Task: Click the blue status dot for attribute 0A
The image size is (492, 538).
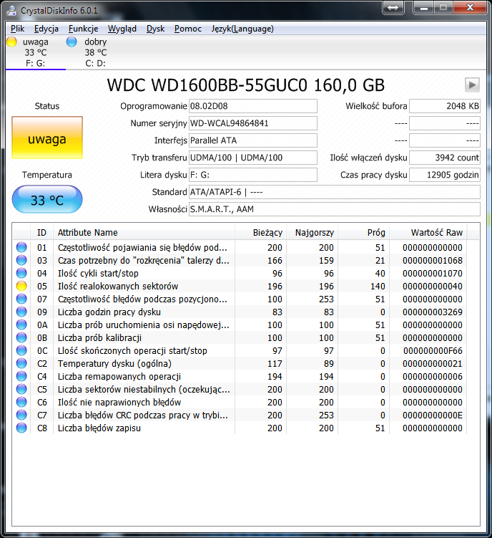Action: click(x=21, y=325)
